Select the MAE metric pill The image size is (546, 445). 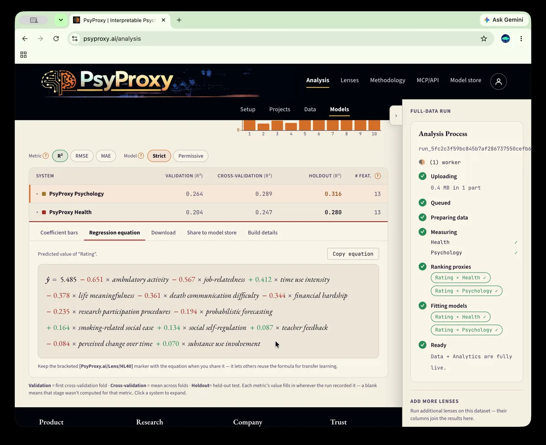106,156
